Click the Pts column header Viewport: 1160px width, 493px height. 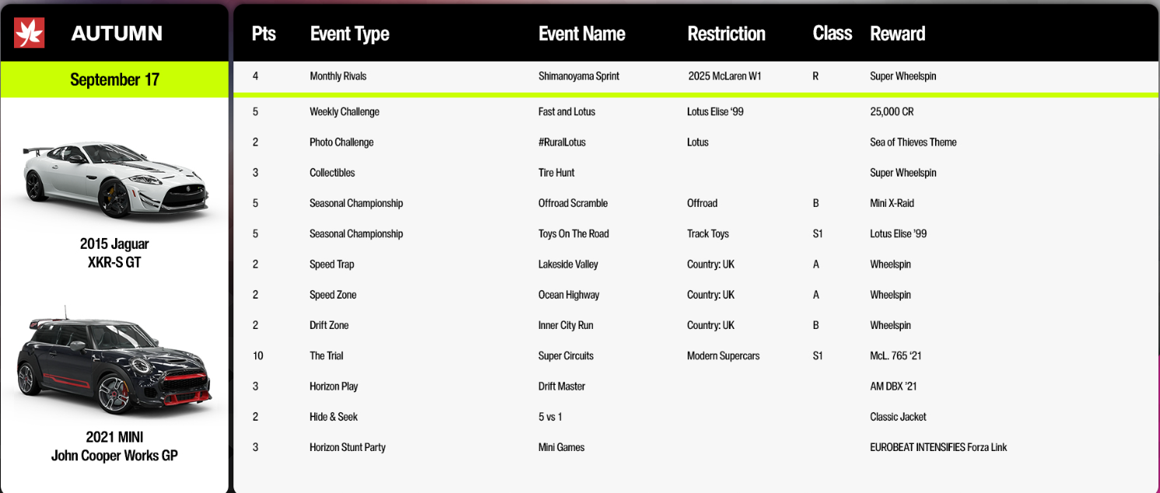point(264,33)
